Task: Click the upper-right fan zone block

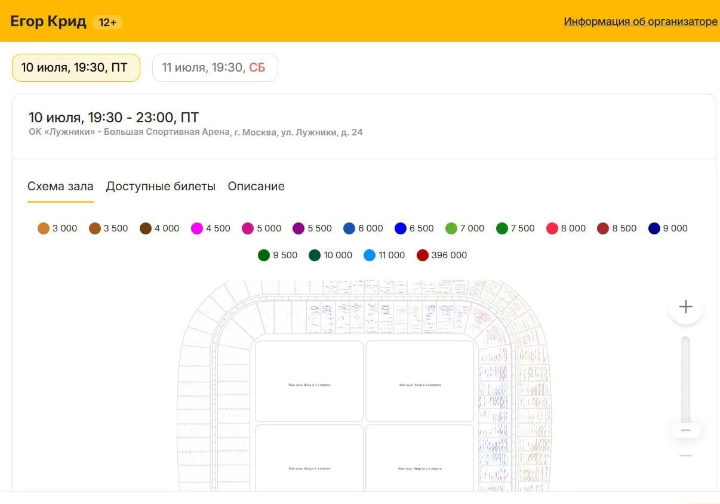Action: [x=420, y=381]
